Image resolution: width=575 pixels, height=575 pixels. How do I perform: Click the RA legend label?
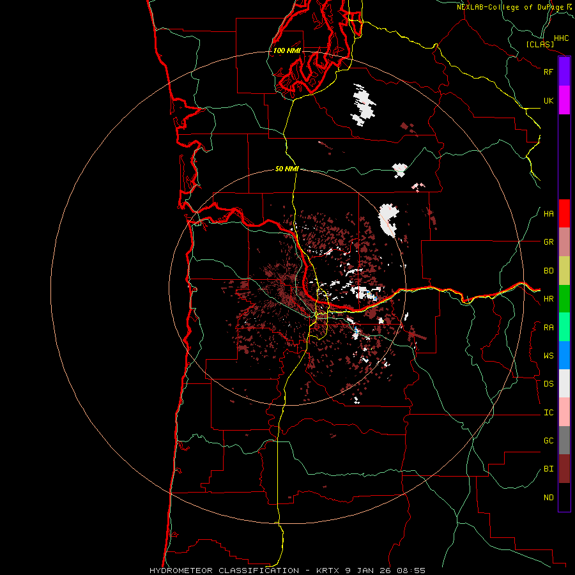pos(548,328)
